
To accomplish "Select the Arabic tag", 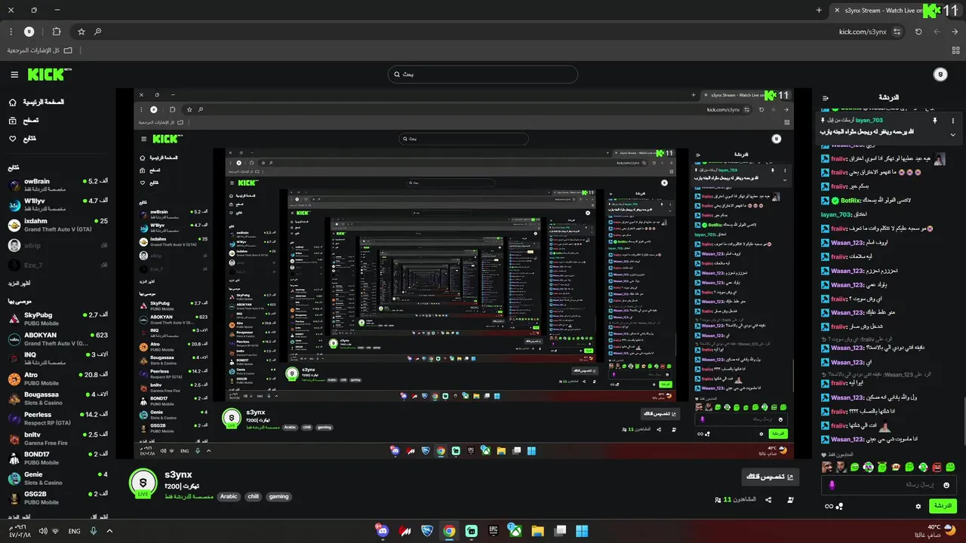I will point(229,496).
